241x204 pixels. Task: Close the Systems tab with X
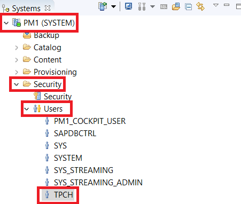pos(48,8)
